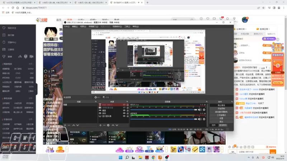Click 开始录制 button in OBS Controls
This screenshot has height=161, width=287.
pyautogui.click(x=221, y=109)
